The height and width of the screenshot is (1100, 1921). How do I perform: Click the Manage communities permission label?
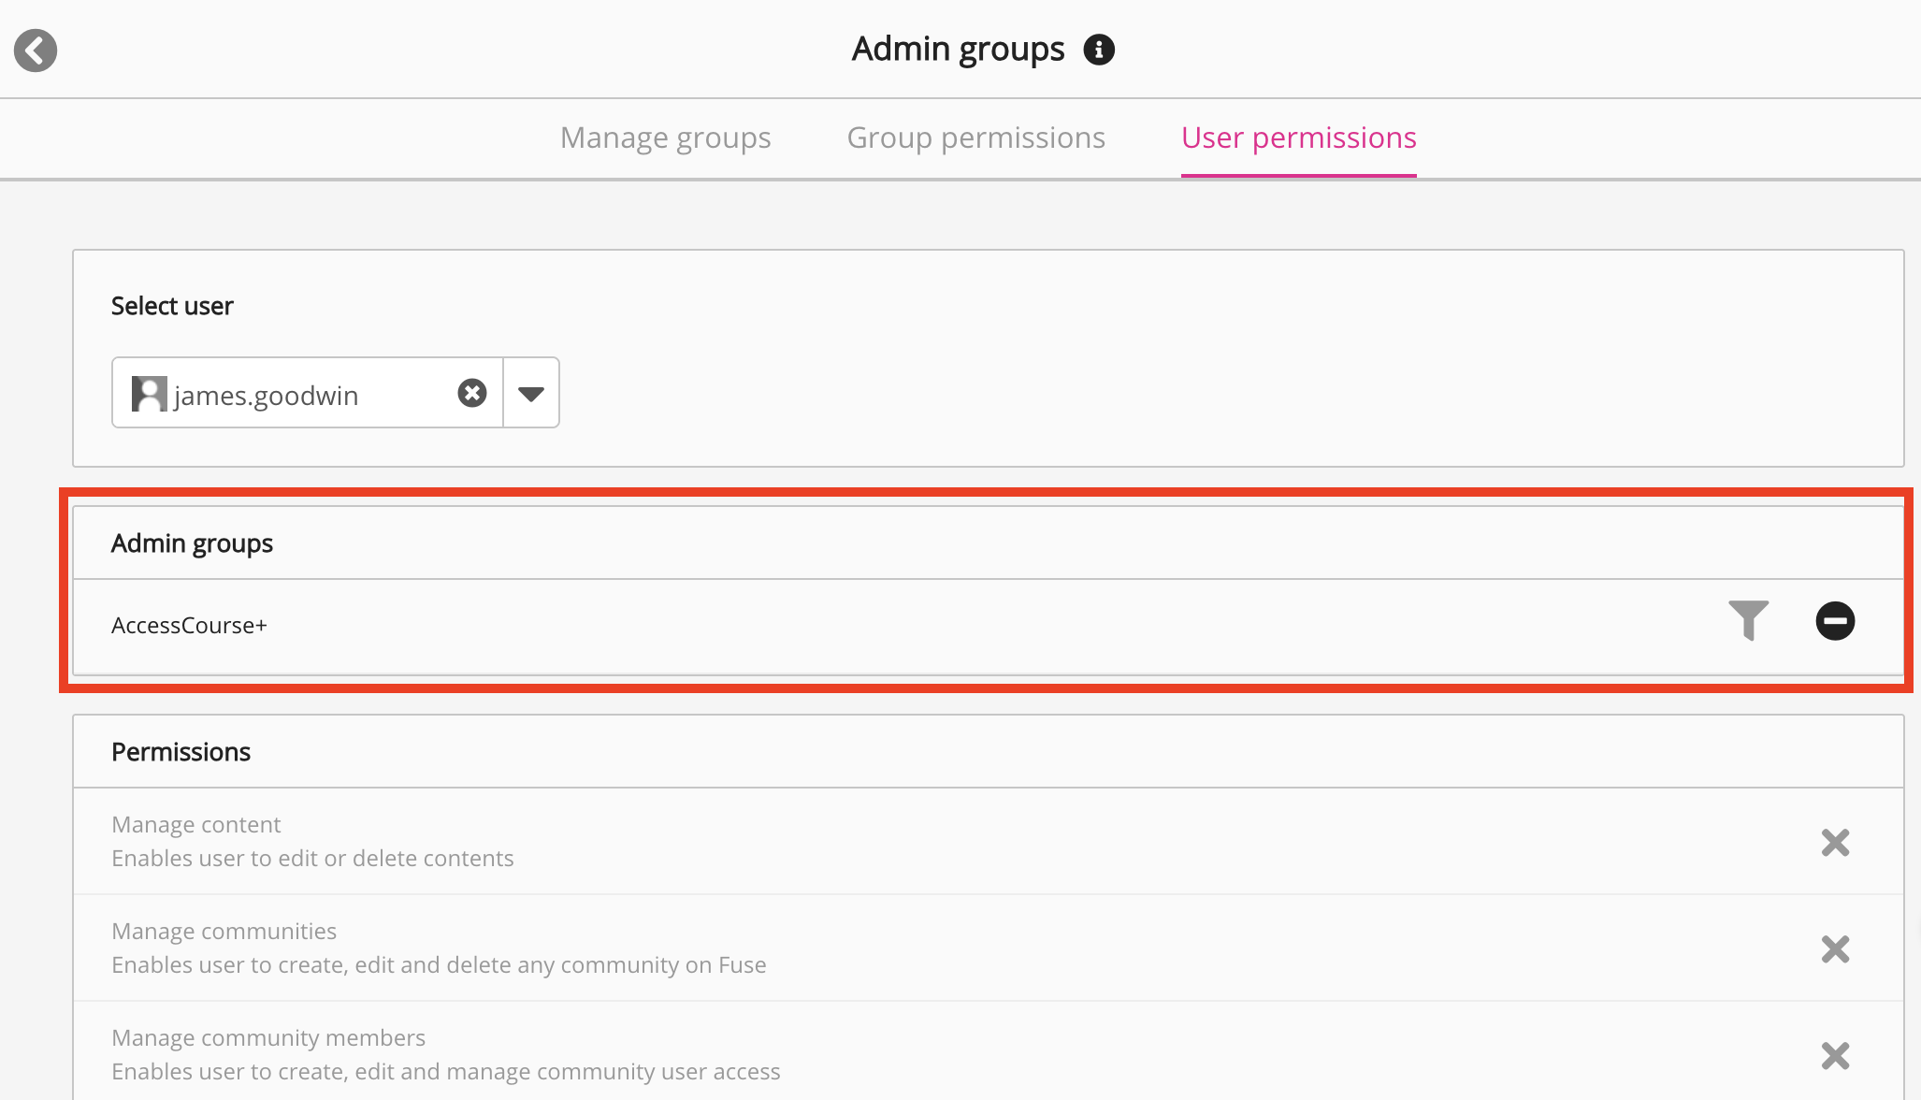pos(224,932)
